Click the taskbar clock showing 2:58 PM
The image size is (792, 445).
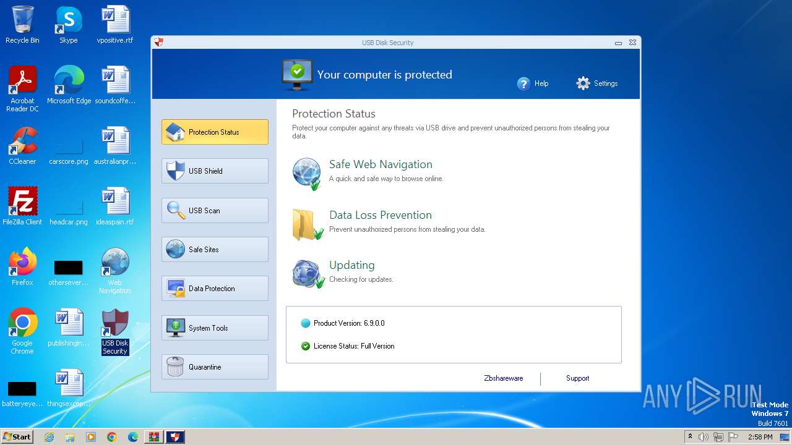(760, 437)
